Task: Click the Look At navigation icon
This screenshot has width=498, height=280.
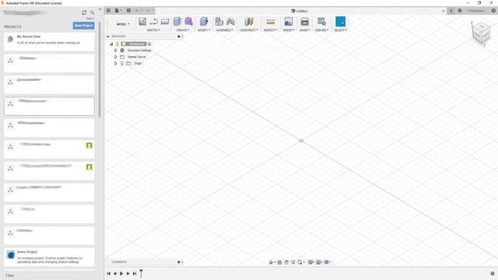Action: 279,262
